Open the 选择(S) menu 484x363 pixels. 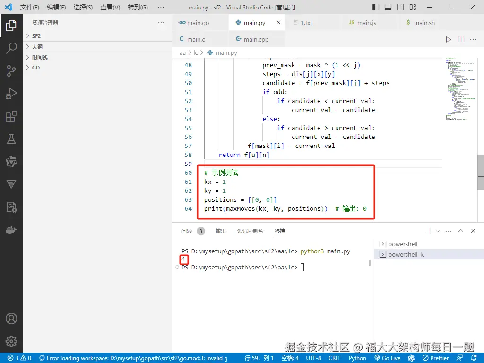tap(83, 7)
